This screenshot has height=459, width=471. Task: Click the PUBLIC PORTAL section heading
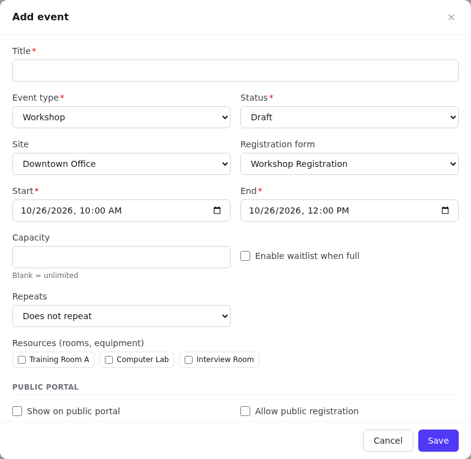coord(45,387)
